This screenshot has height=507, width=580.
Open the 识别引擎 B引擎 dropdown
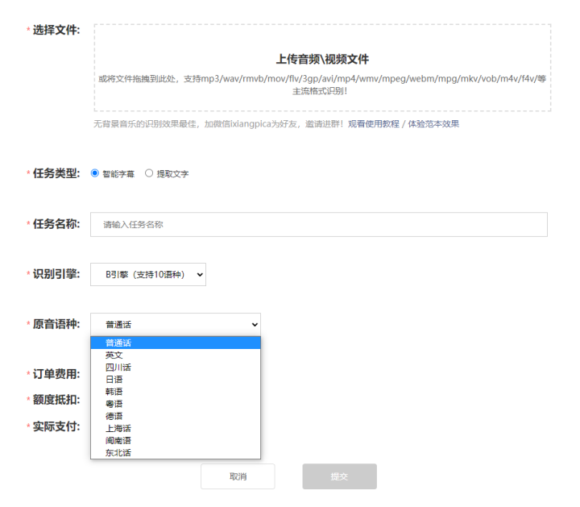148,274
